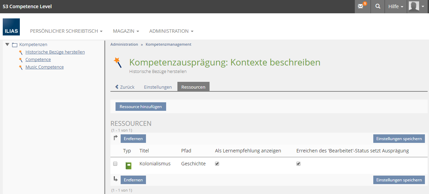The height and width of the screenshot is (194, 429).
Task: Collapse the Kompetenzen tree node
Action: [x=7, y=45]
